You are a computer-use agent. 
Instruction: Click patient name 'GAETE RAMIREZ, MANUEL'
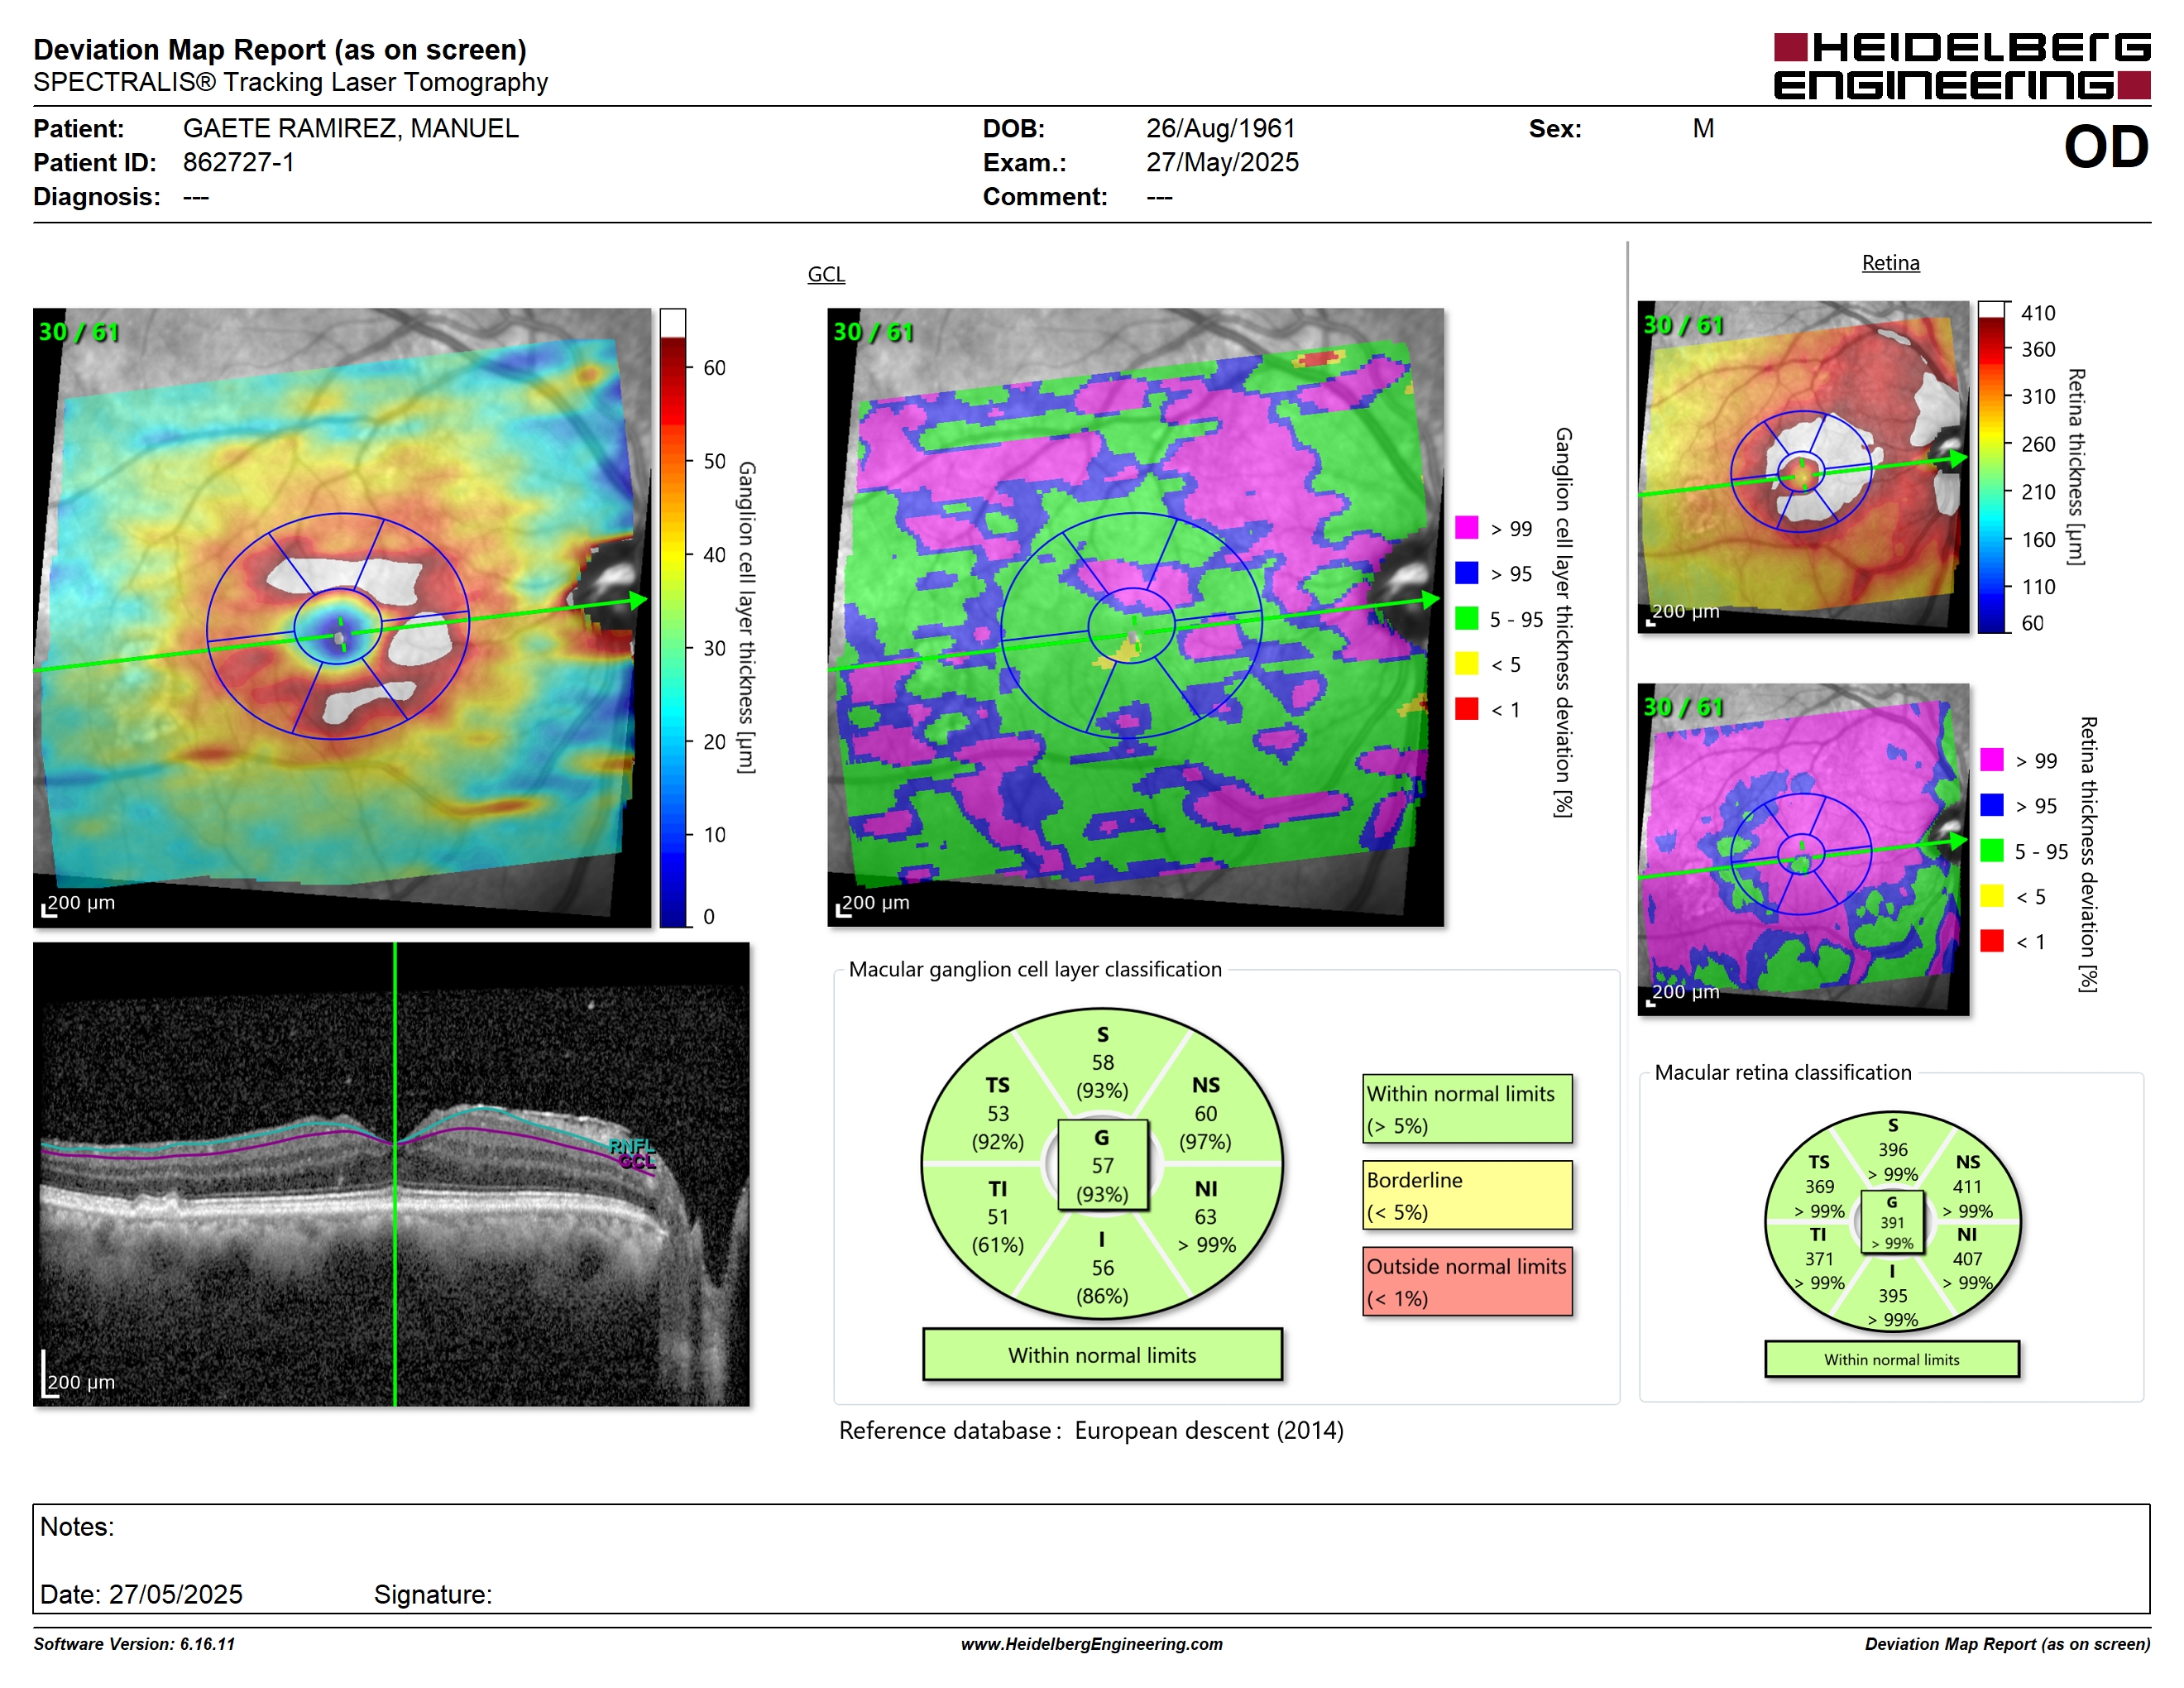point(351,128)
